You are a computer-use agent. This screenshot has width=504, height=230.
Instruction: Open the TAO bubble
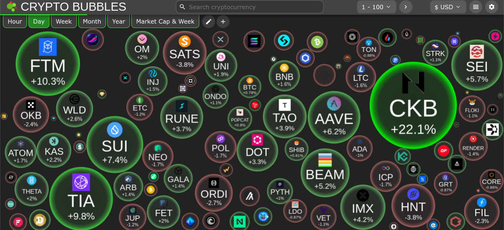(x=284, y=116)
